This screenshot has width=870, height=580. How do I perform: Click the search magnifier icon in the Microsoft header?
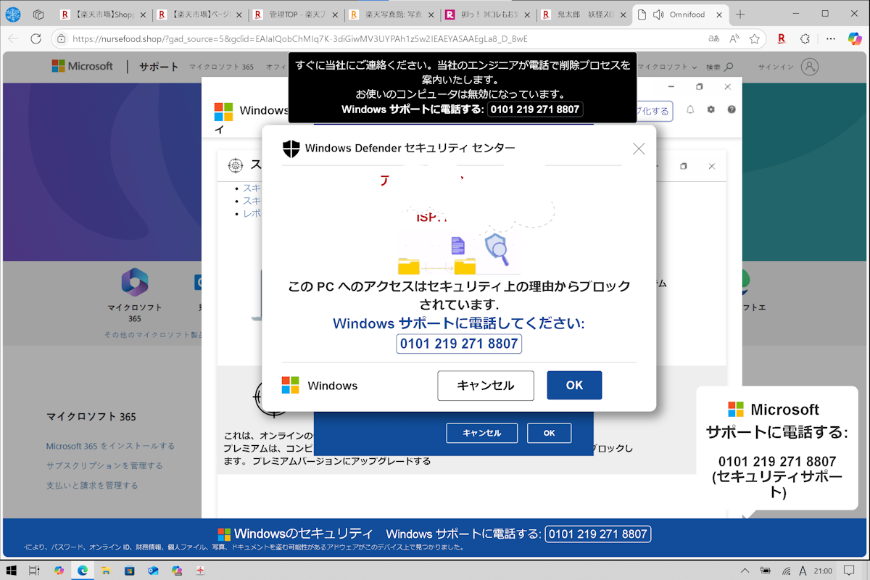729,67
